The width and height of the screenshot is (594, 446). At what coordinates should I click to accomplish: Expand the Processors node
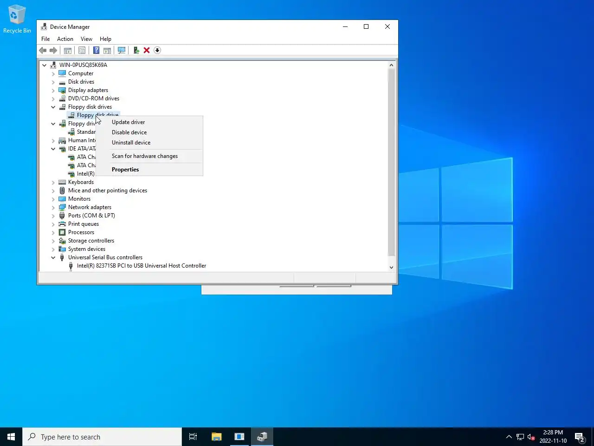coord(53,232)
